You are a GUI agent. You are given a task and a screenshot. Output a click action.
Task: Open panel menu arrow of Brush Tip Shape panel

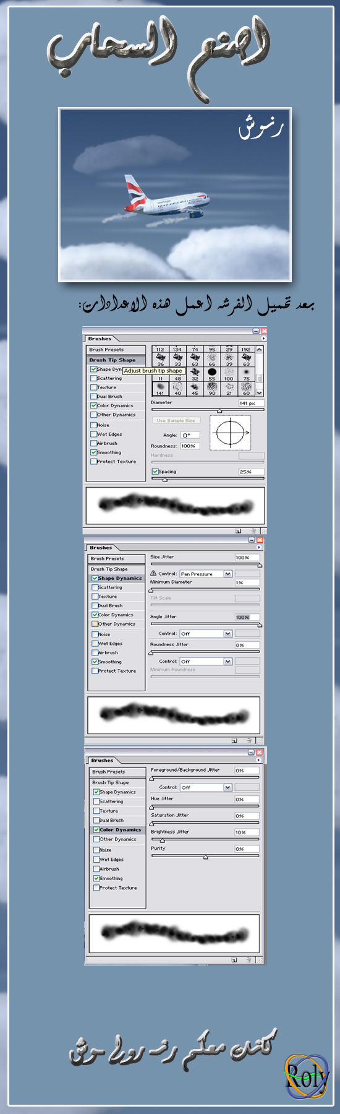263,339
